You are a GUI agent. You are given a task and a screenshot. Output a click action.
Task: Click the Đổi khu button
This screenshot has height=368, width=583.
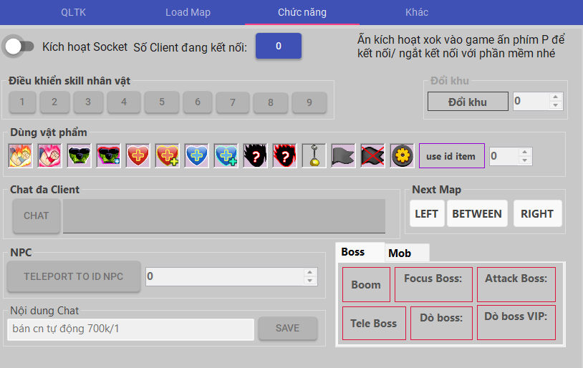(x=468, y=102)
